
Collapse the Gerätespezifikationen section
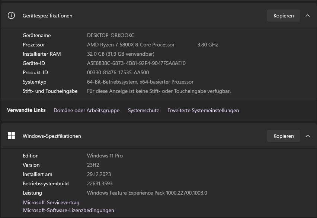308,16
